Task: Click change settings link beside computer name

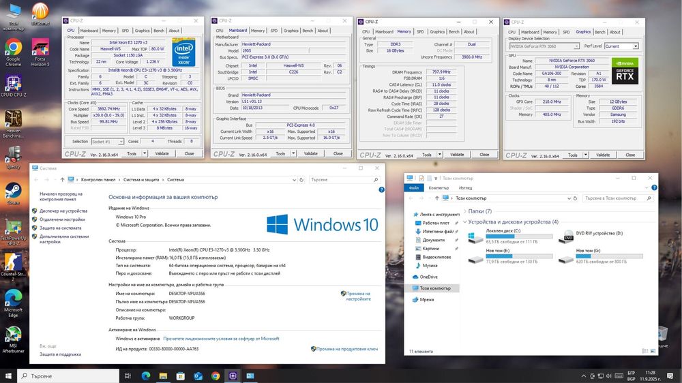Action: tap(359, 296)
